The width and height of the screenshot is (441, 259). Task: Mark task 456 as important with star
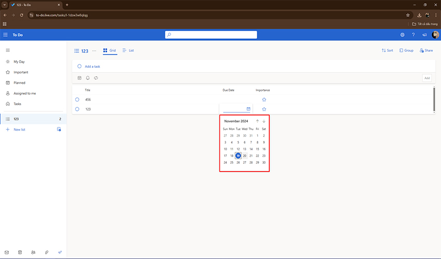(x=264, y=99)
